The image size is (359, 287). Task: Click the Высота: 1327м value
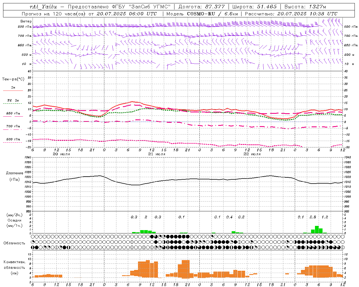305,7
